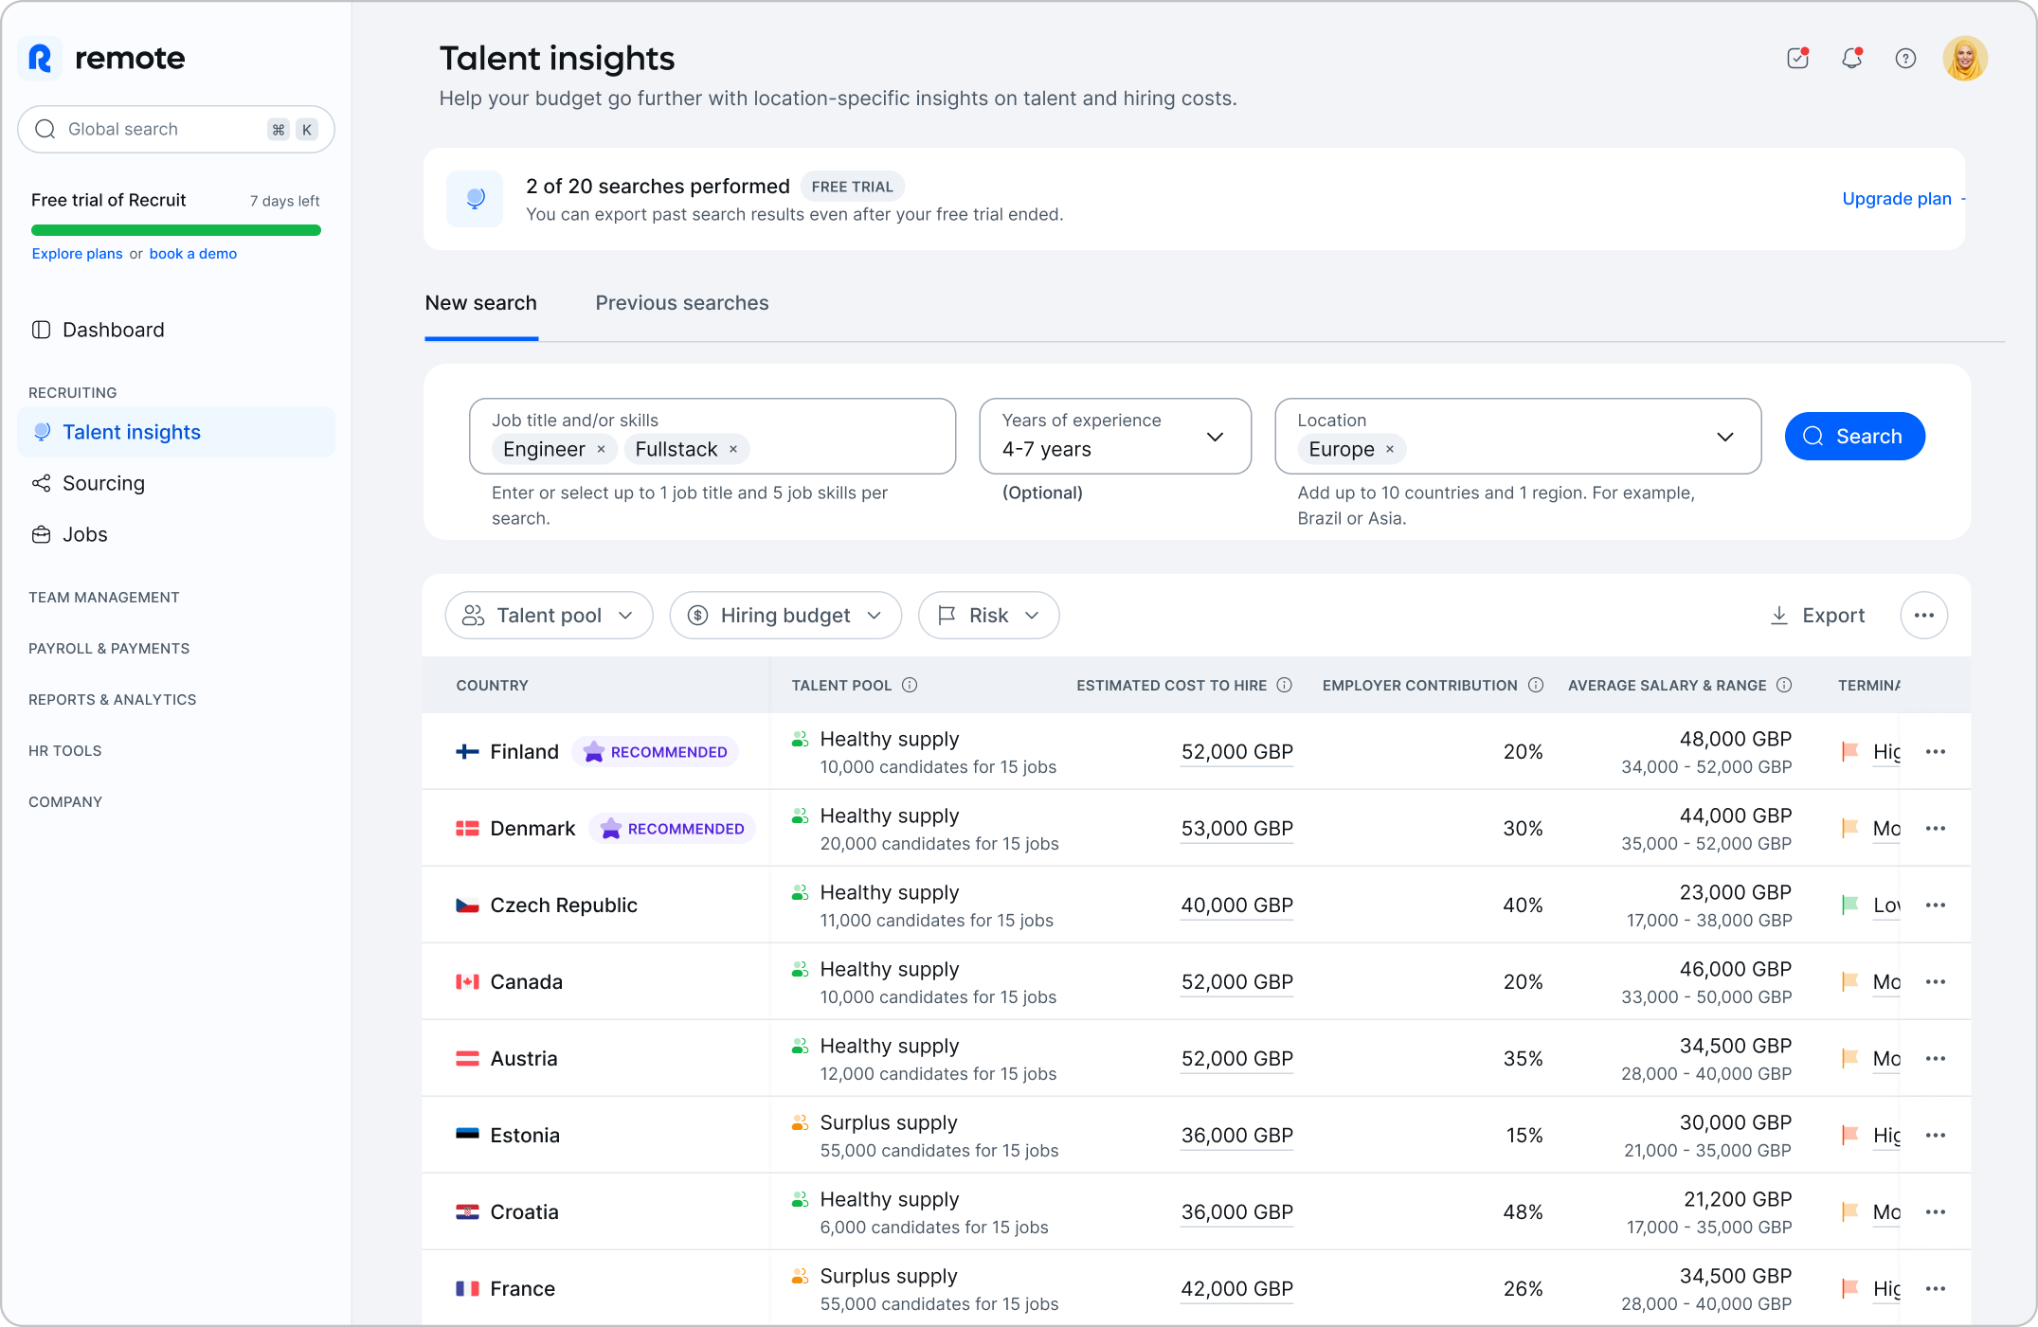Remove the Engineer job title tag
This screenshot has height=1327, width=2038.
click(601, 449)
